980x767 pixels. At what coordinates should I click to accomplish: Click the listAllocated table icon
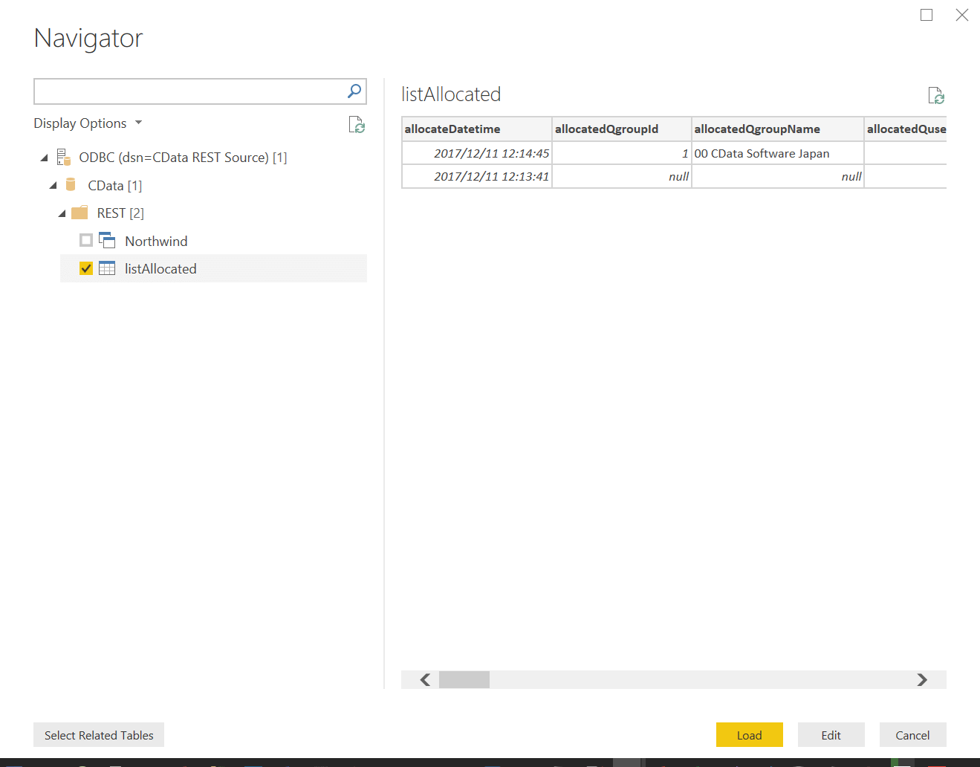[x=107, y=268]
